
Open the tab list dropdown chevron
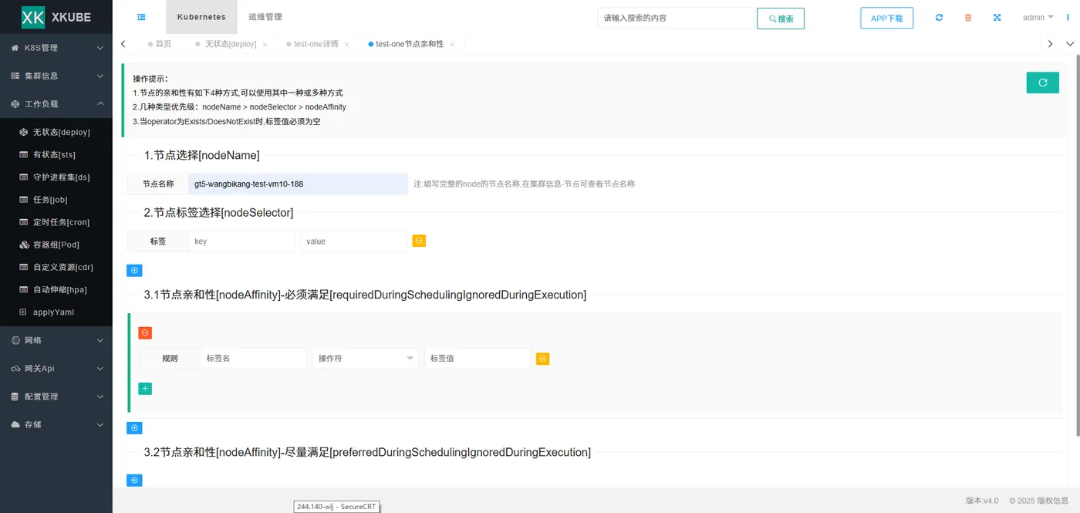[x=1070, y=45]
